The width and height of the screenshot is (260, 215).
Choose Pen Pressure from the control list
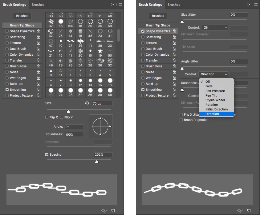215,91
